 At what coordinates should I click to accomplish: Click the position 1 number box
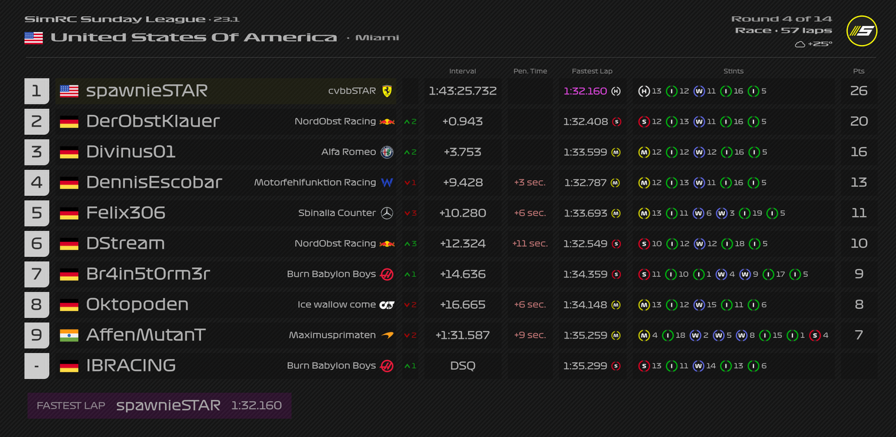[37, 91]
